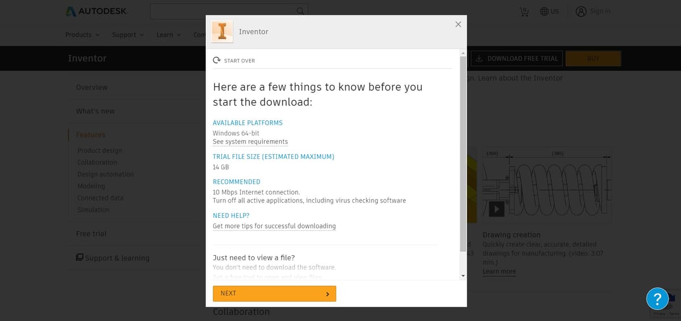Open the What's new sidebar section

(x=95, y=111)
